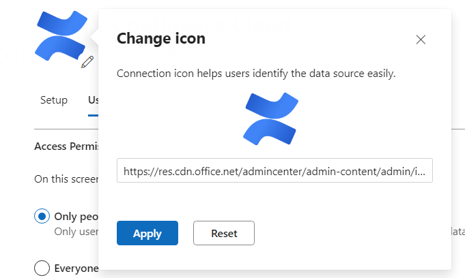Switch to the Setup tab

(54, 100)
